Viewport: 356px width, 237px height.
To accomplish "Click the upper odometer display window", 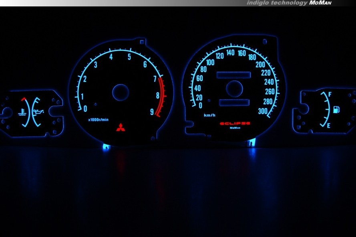I will point(233,75).
